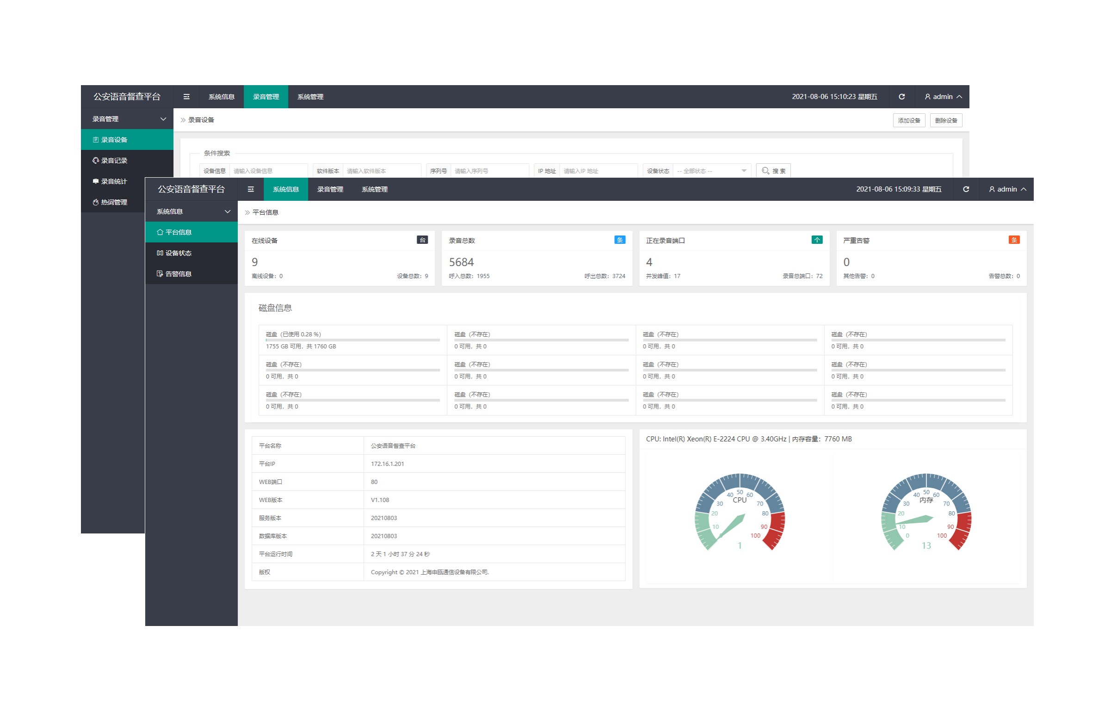This screenshot has width=1117, height=719.
Task: Open 录音记录 in the back sidebar
Action: click(113, 161)
